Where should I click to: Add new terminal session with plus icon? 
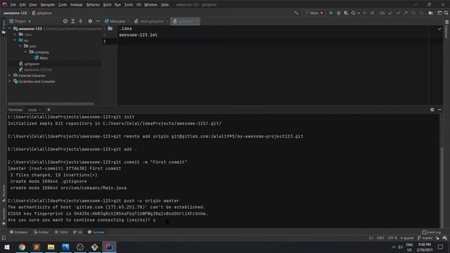pyautogui.click(x=49, y=110)
